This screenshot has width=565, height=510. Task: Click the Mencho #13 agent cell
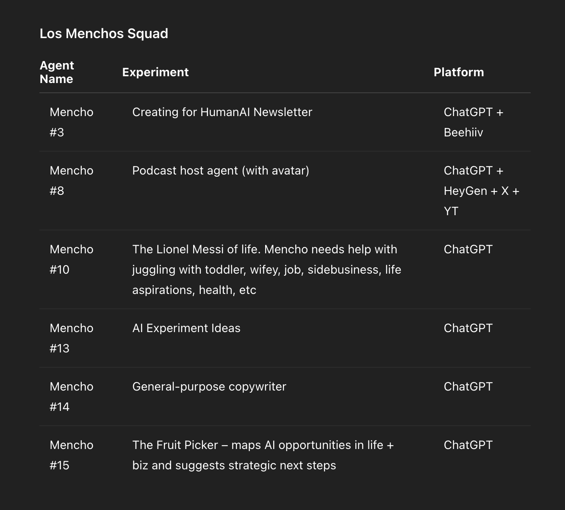(x=71, y=338)
